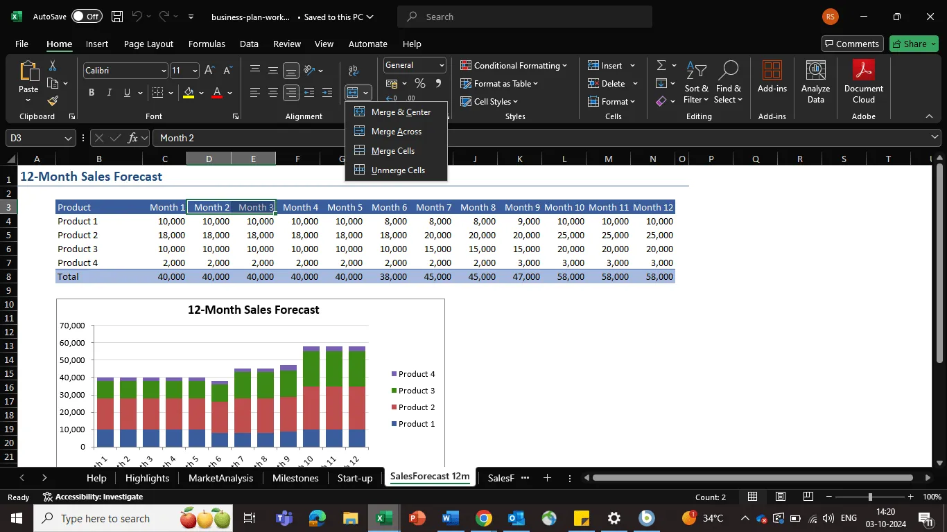Align text to the left
The width and height of the screenshot is (947, 532).
pos(255,93)
